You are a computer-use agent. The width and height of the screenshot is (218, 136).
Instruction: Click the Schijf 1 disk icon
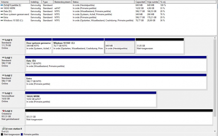coord(3,58)
